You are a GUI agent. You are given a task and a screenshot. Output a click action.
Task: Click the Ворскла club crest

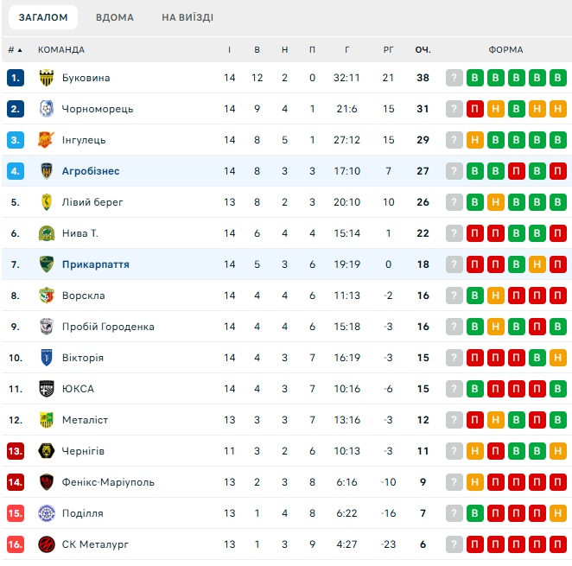pyautogui.click(x=47, y=296)
